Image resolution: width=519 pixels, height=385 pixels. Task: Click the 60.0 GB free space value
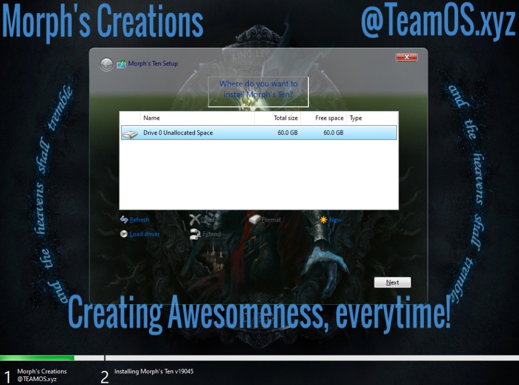click(333, 133)
